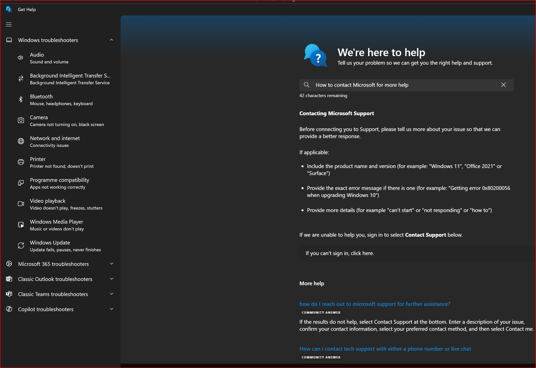Image resolution: width=536 pixels, height=368 pixels.
Task: Expand Classic Teams troubleshooters
Action: [x=60, y=294]
